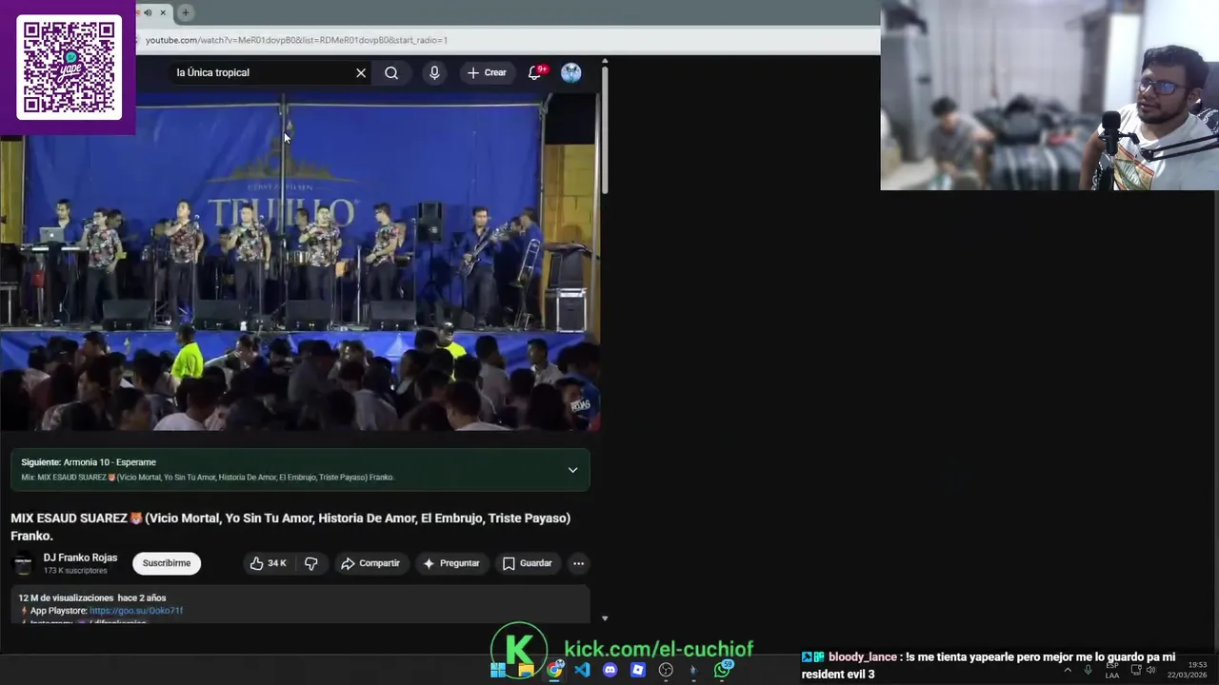Open Windows Start menu

(498, 670)
